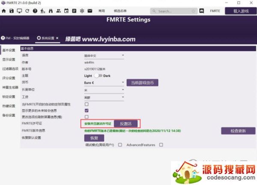Click the walking player figure icon
257x185 pixels.
(x=43, y=11)
